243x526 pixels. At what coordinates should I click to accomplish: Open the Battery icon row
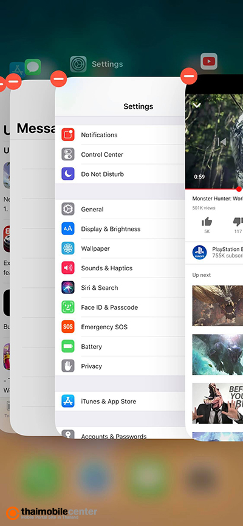point(120,347)
